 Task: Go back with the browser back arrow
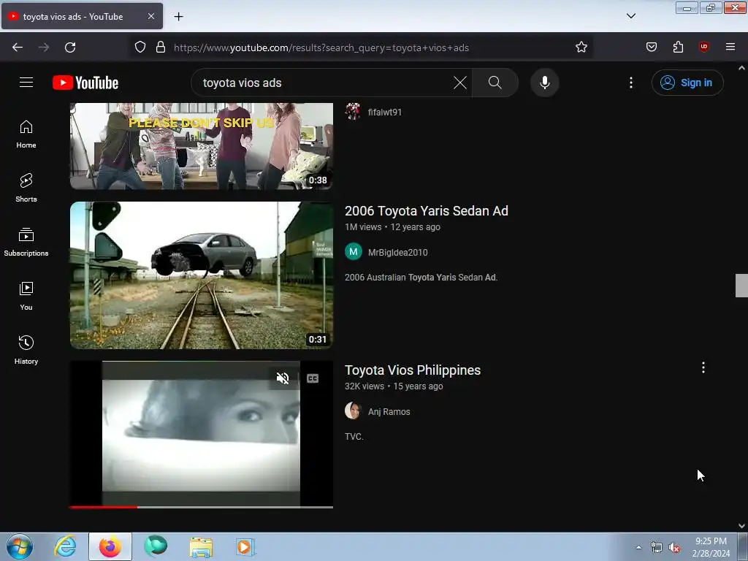[18, 47]
